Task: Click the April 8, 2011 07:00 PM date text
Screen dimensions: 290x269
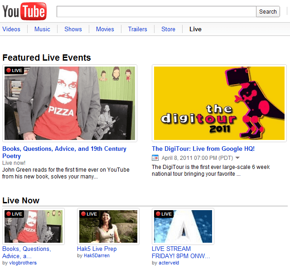Action: [197, 158]
